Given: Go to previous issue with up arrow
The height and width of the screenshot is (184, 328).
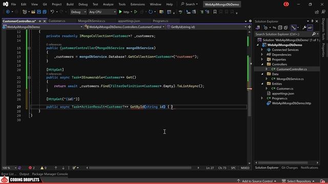Looking at the screenshot, I should 56,168.
